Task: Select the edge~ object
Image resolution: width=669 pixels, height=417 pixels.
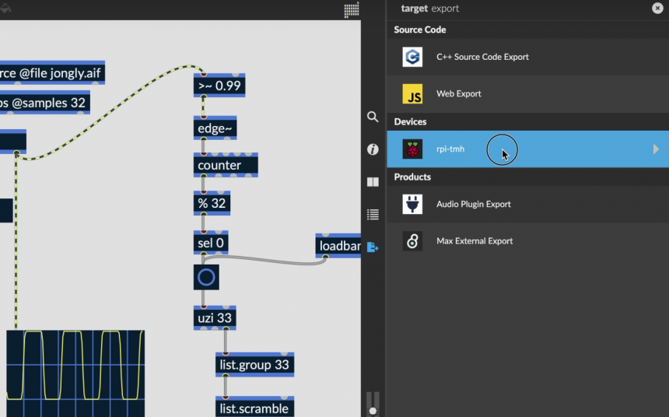Action: point(215,128)
